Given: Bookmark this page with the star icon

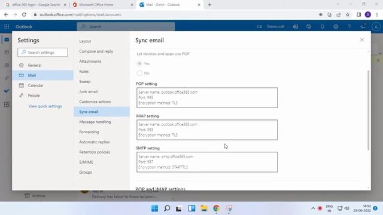Looking at the screenshot, I should 348,14.
